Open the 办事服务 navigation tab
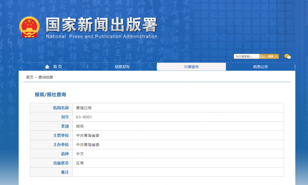 pyautogui.click(x=191, y=67)
